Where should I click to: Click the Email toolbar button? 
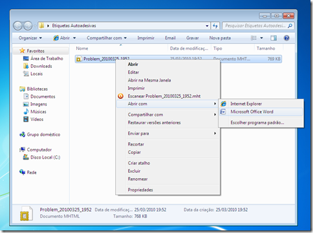pos(170,38)
